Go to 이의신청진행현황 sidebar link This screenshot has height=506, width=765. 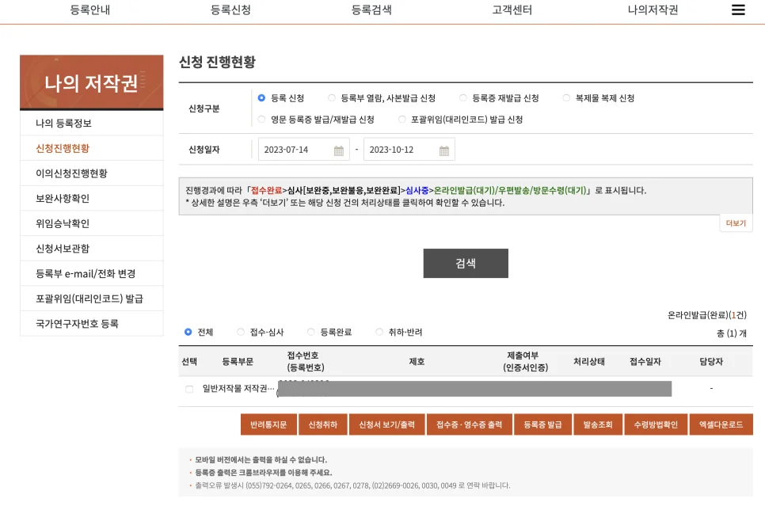click(x=71, y=173)
